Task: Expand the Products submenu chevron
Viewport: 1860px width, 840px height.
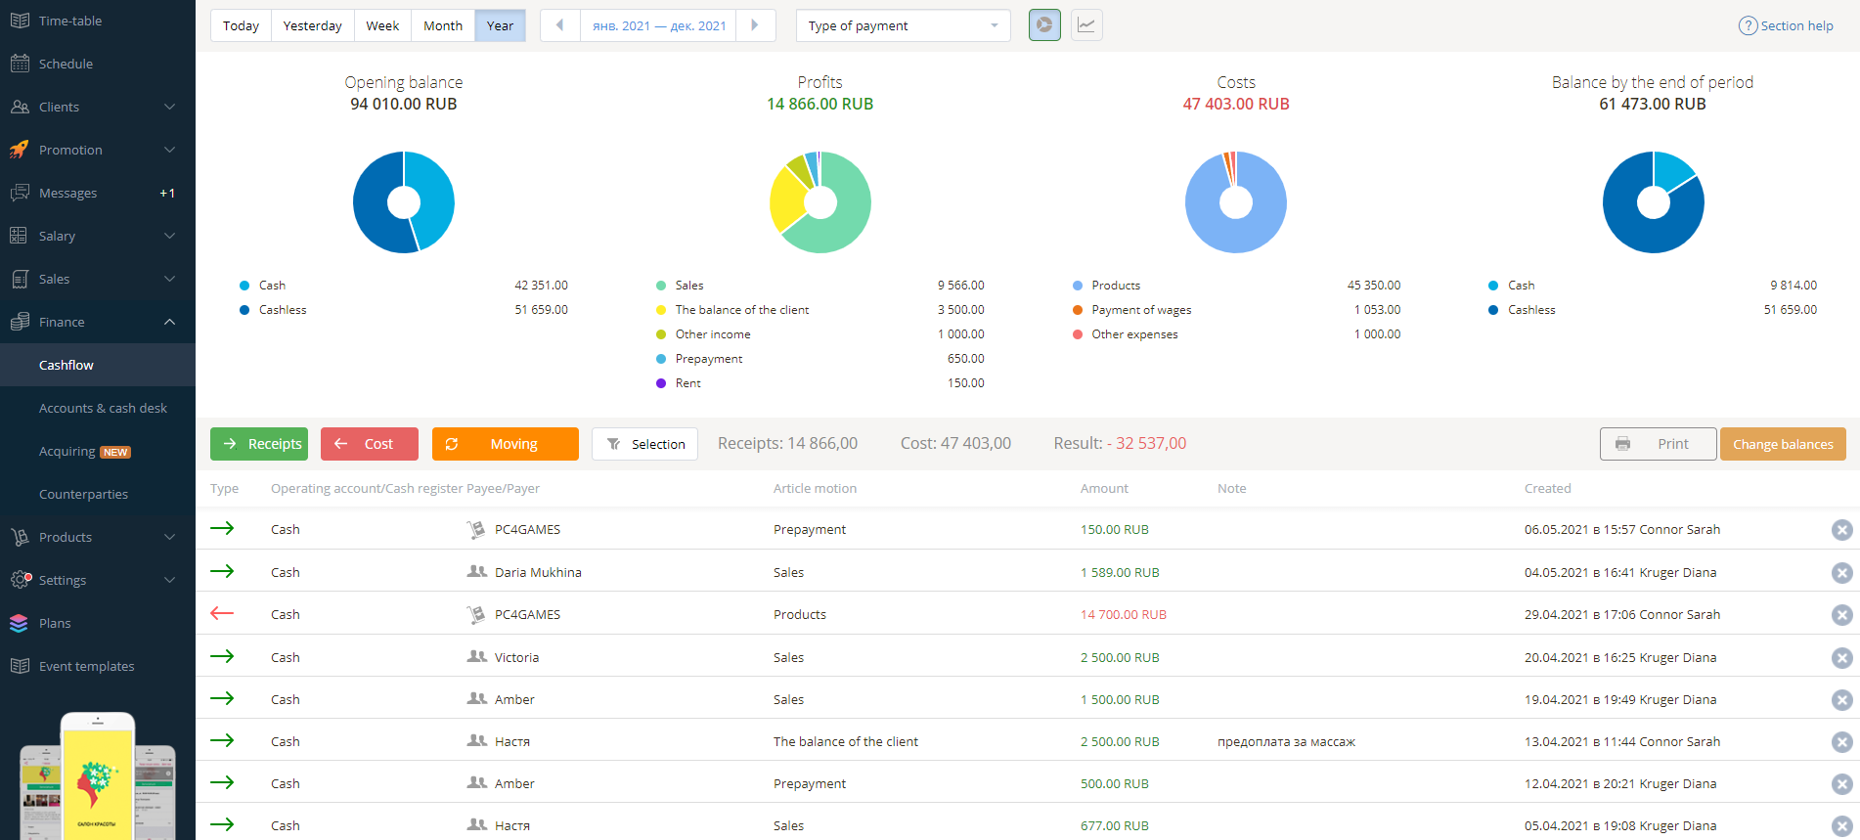Action: pos(169,537)
